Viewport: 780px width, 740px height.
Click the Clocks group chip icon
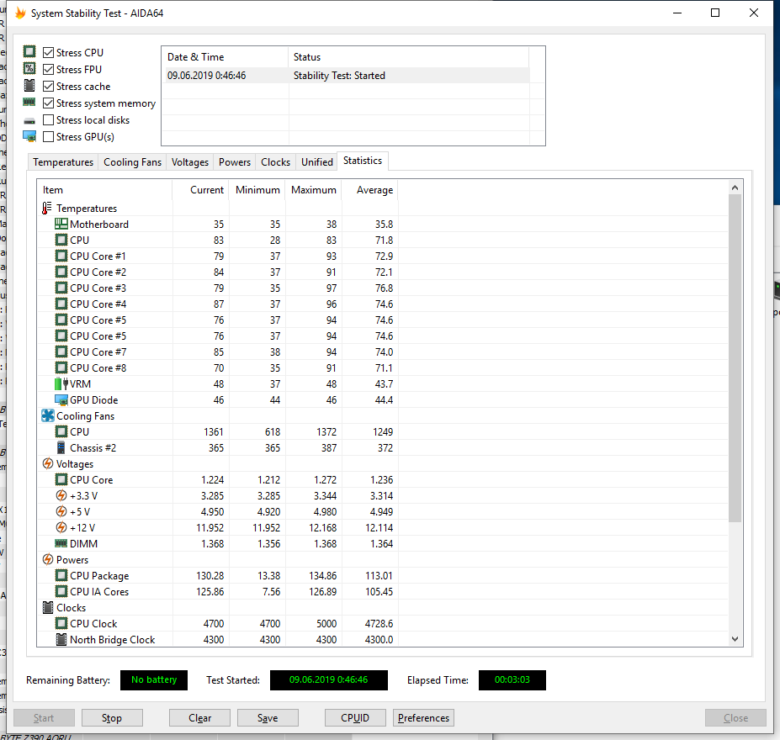point(48,607)
